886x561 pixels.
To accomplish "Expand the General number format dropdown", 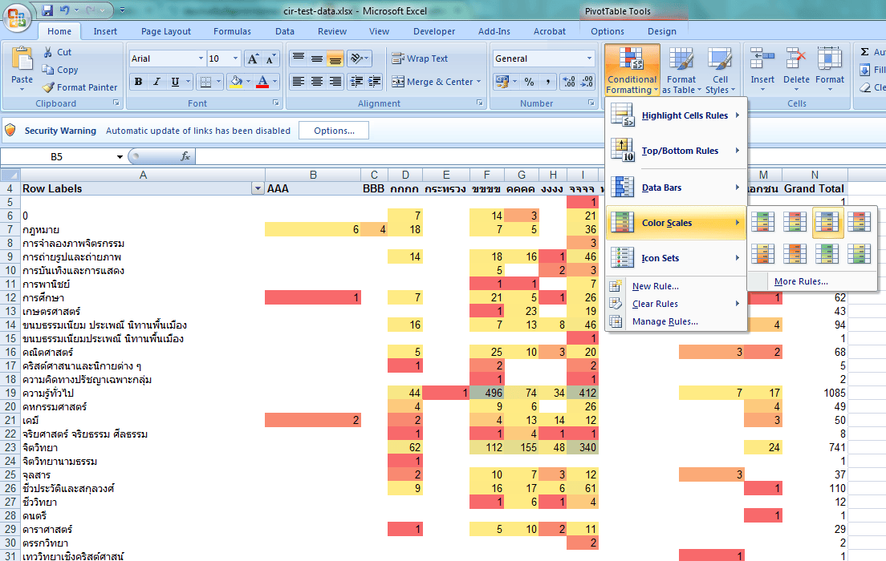I will click(589, 59).
